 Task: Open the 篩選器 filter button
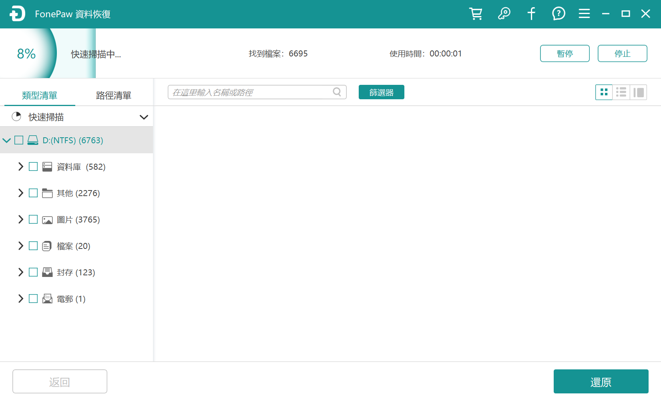382,92
